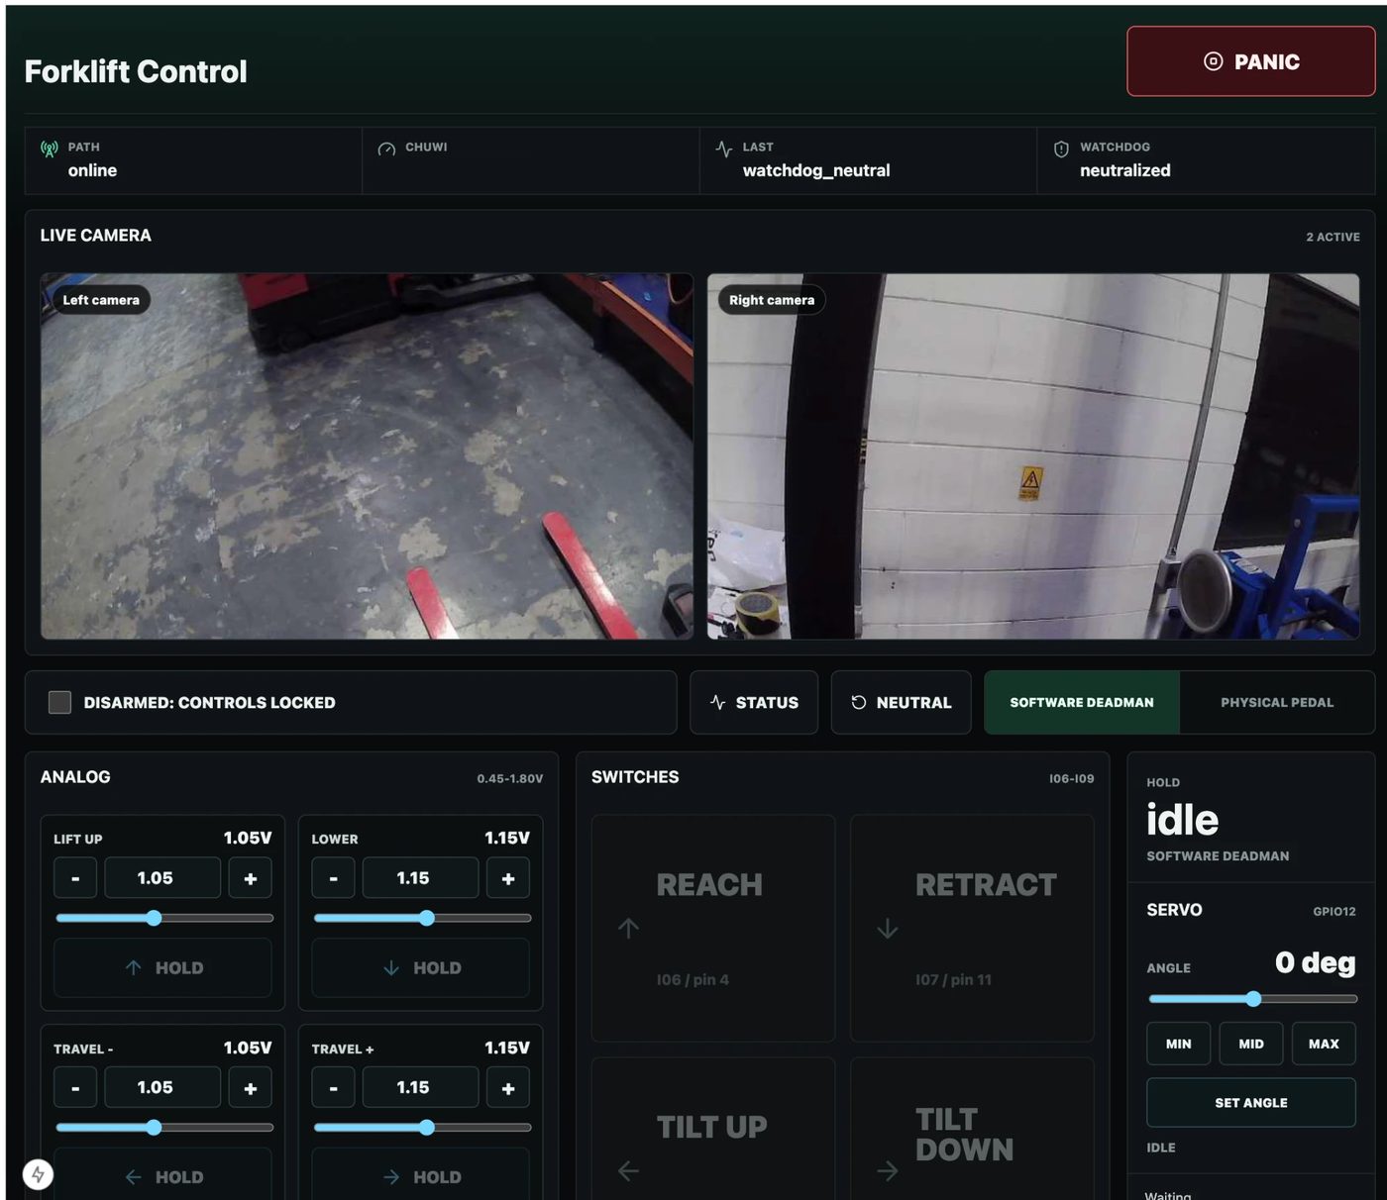Click the WATCHDOG shield icon
The height and width of the screenshot is (1200, 1387).
coord(1061,149)
